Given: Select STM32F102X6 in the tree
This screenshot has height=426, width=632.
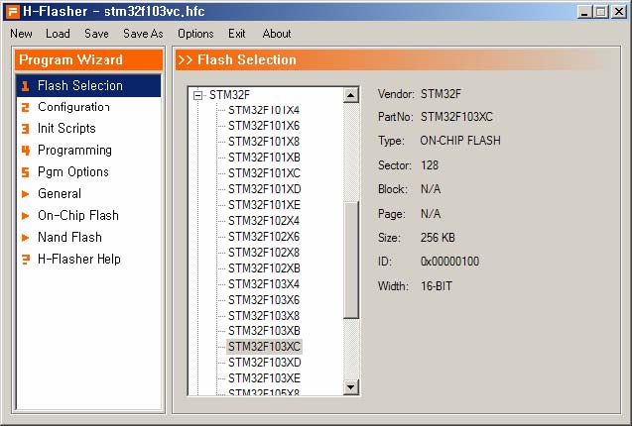Looking at the screenshot, I should (x=264, y=237).
